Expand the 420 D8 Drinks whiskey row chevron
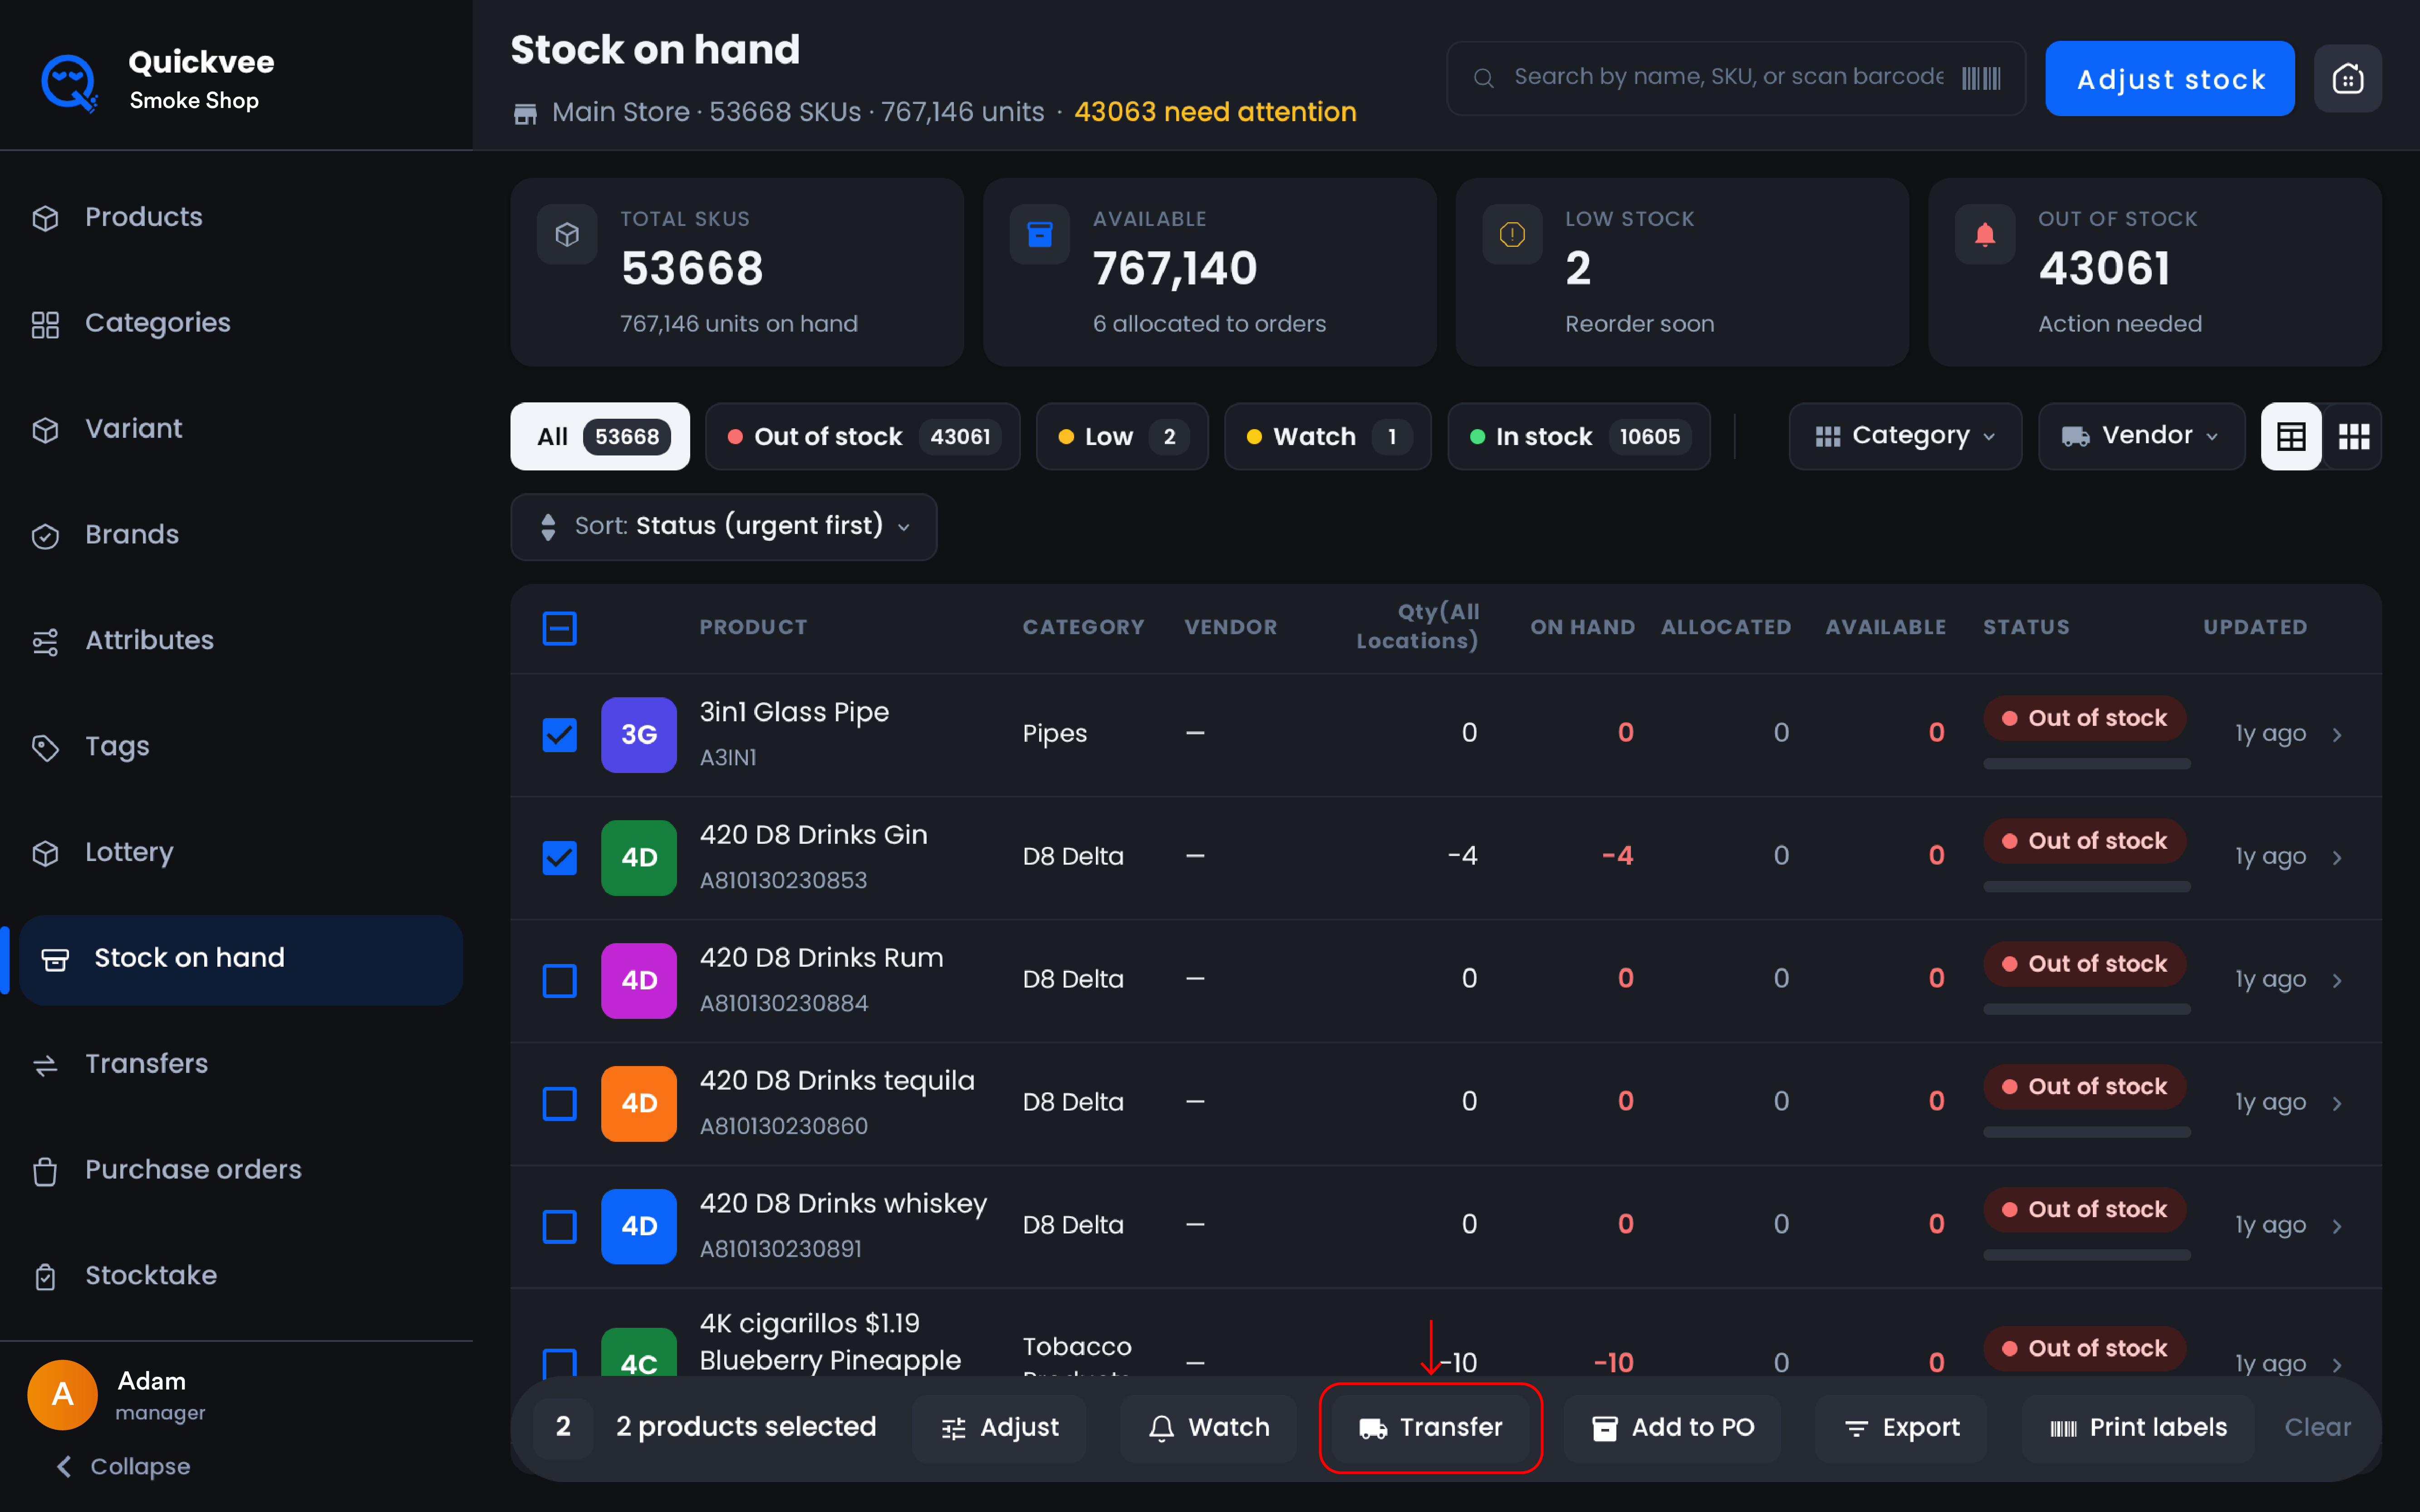This screenshot has width=2420, height=1512. [2337, 1227]
